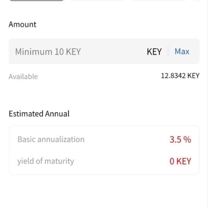
Task: Tap the Basic annualization row label
Action: coord(51,139)
